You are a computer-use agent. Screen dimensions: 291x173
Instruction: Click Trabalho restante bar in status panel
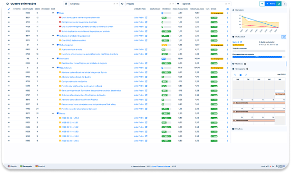259,51
